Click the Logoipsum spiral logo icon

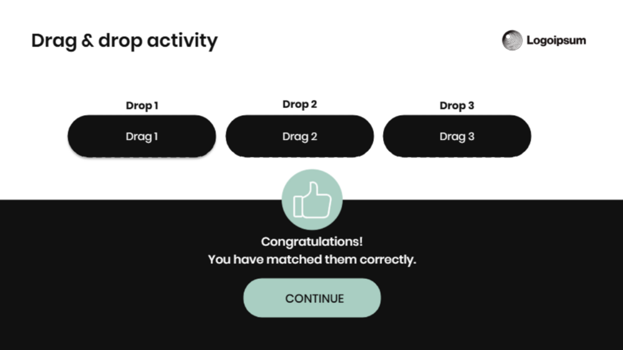[x=512, y=40]
